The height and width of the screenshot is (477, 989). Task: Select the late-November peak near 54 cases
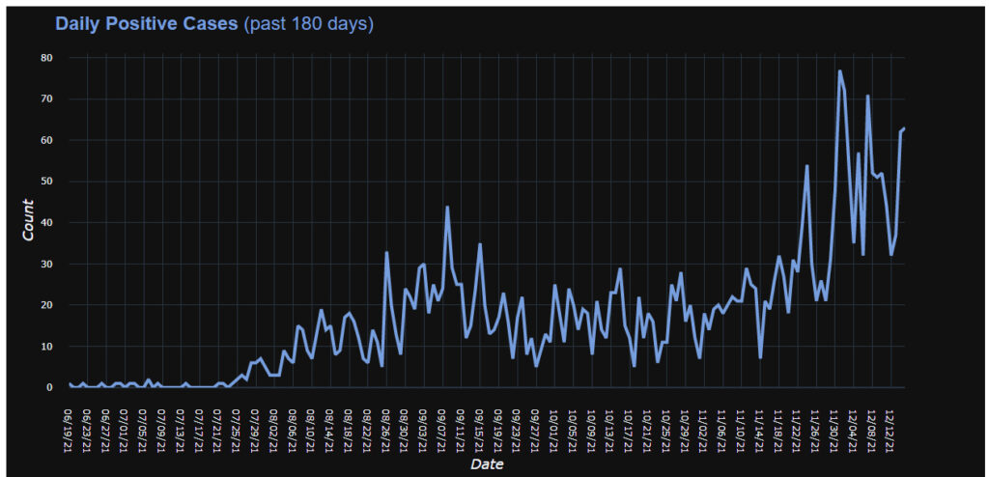click(x=807, y=166)
